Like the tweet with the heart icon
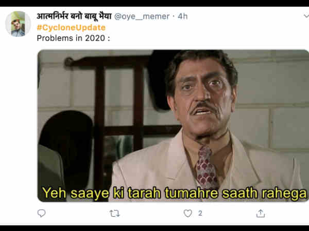Screen dimensions: 309x231 187,214
